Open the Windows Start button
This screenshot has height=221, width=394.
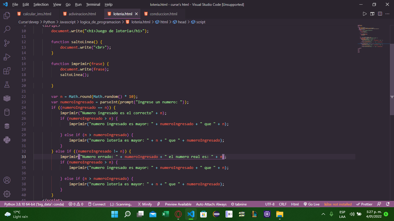tap(115, 214)
